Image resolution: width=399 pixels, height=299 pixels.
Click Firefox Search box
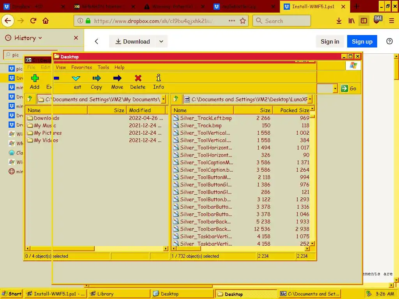coord(282,21)
